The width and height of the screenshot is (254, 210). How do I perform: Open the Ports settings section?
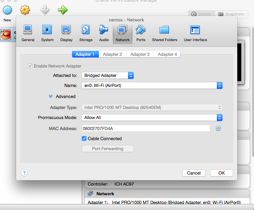141,33
